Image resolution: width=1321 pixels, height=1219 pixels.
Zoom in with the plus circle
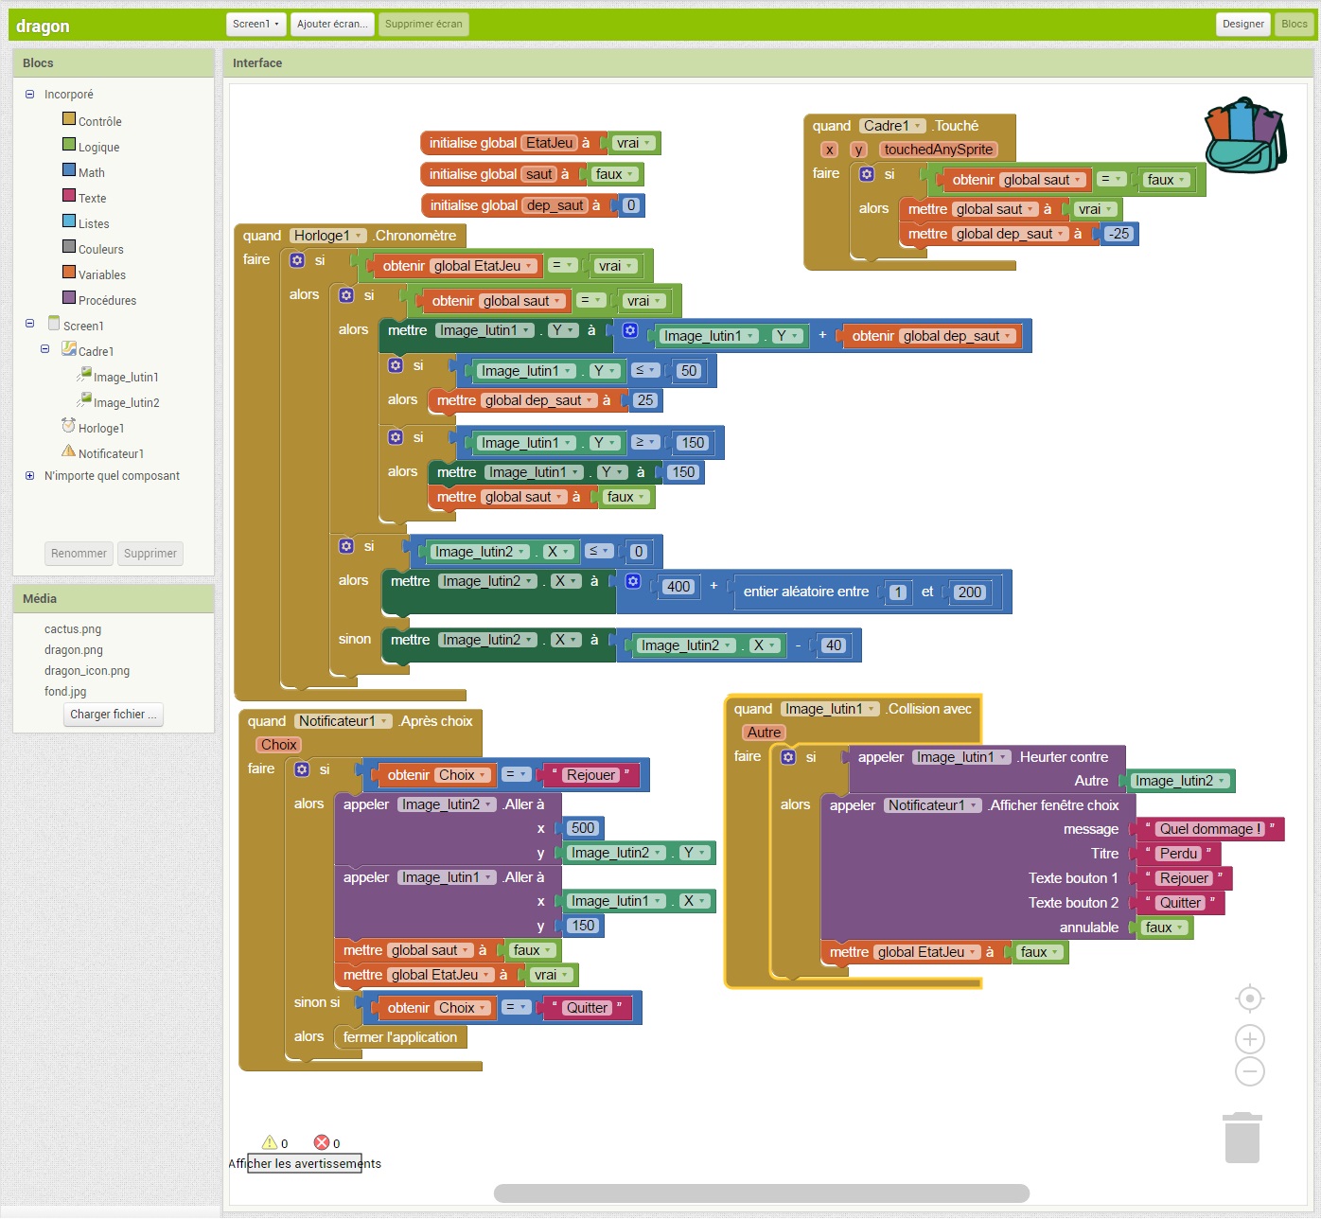[x=1250, y=1039]
